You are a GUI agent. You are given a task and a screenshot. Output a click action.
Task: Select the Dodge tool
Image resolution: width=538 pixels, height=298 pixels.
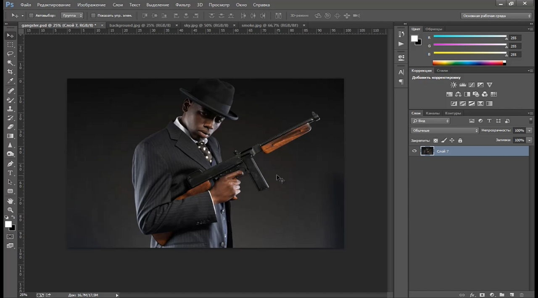(x=11, y=154)
